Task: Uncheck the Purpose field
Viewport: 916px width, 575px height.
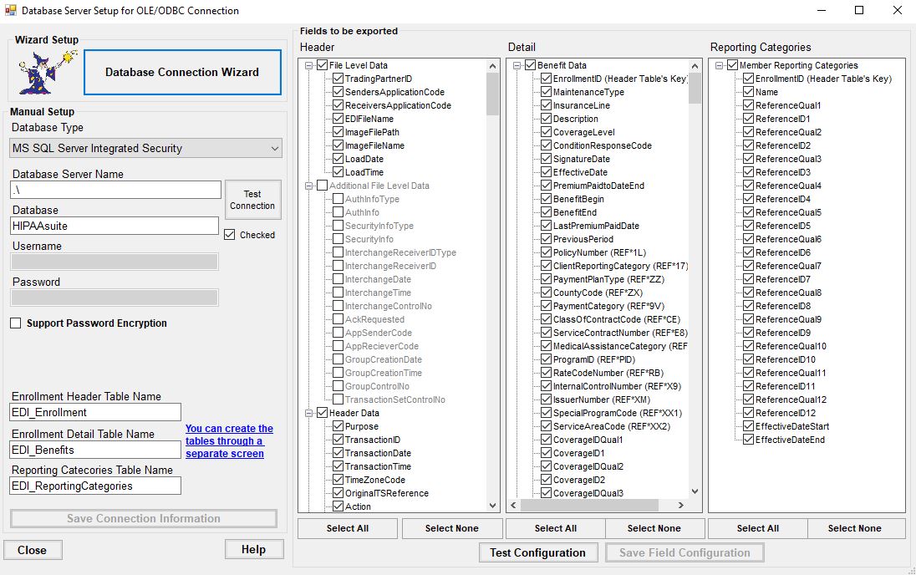Action: tap(338, 426)
